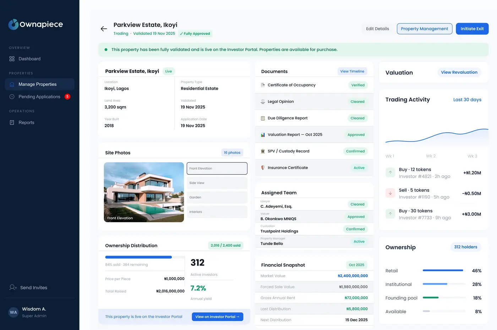Click View Timeline in Documents
This screenshot has height=330, width=497.
pyautogui.click(x=352, y=71)
